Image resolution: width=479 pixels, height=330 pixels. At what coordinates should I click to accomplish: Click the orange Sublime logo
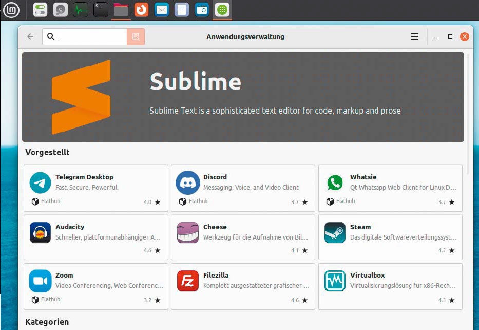[x=81, y=97]
